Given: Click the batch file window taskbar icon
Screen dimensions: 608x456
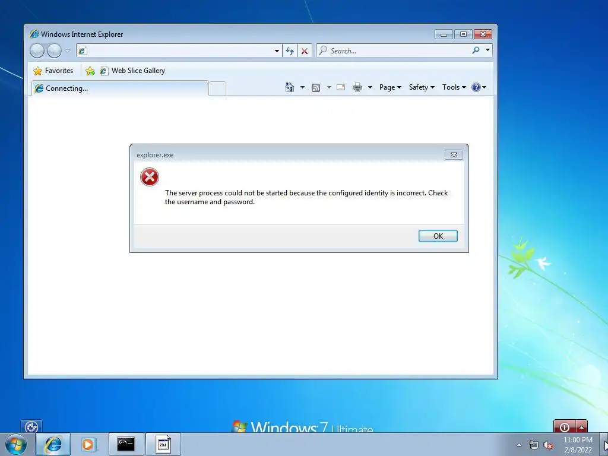Looking at the screenshot, I should [163, 444].
